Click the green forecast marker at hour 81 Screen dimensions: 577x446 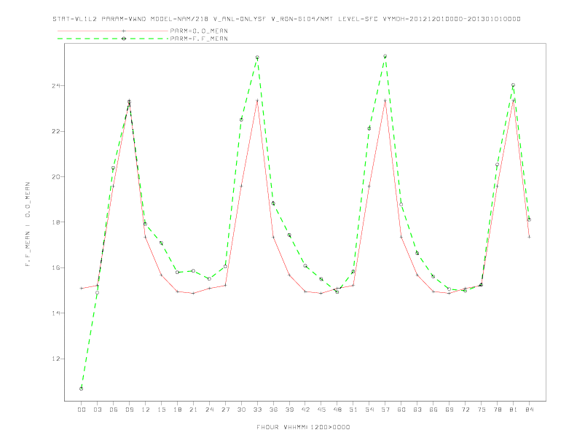click(514, 85)
